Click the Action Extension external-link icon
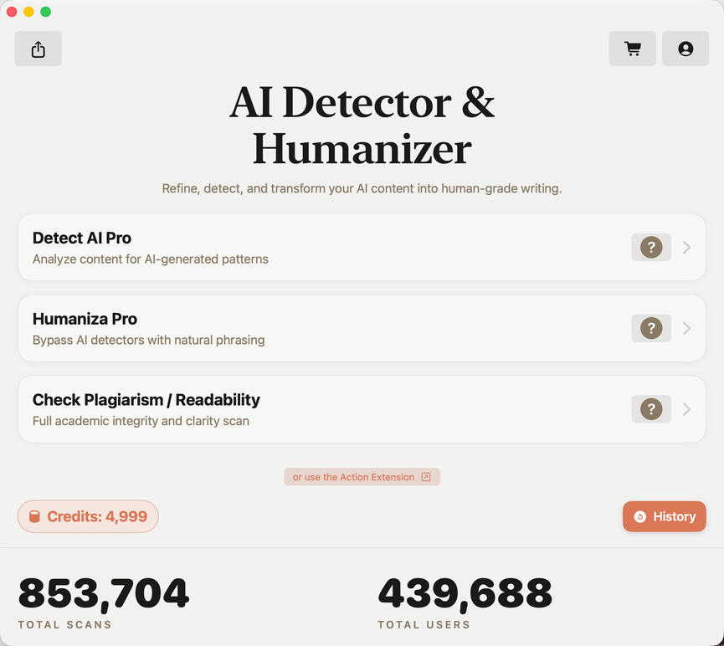The width and height of the screenshot is (724, 646). tap(426, 477)
